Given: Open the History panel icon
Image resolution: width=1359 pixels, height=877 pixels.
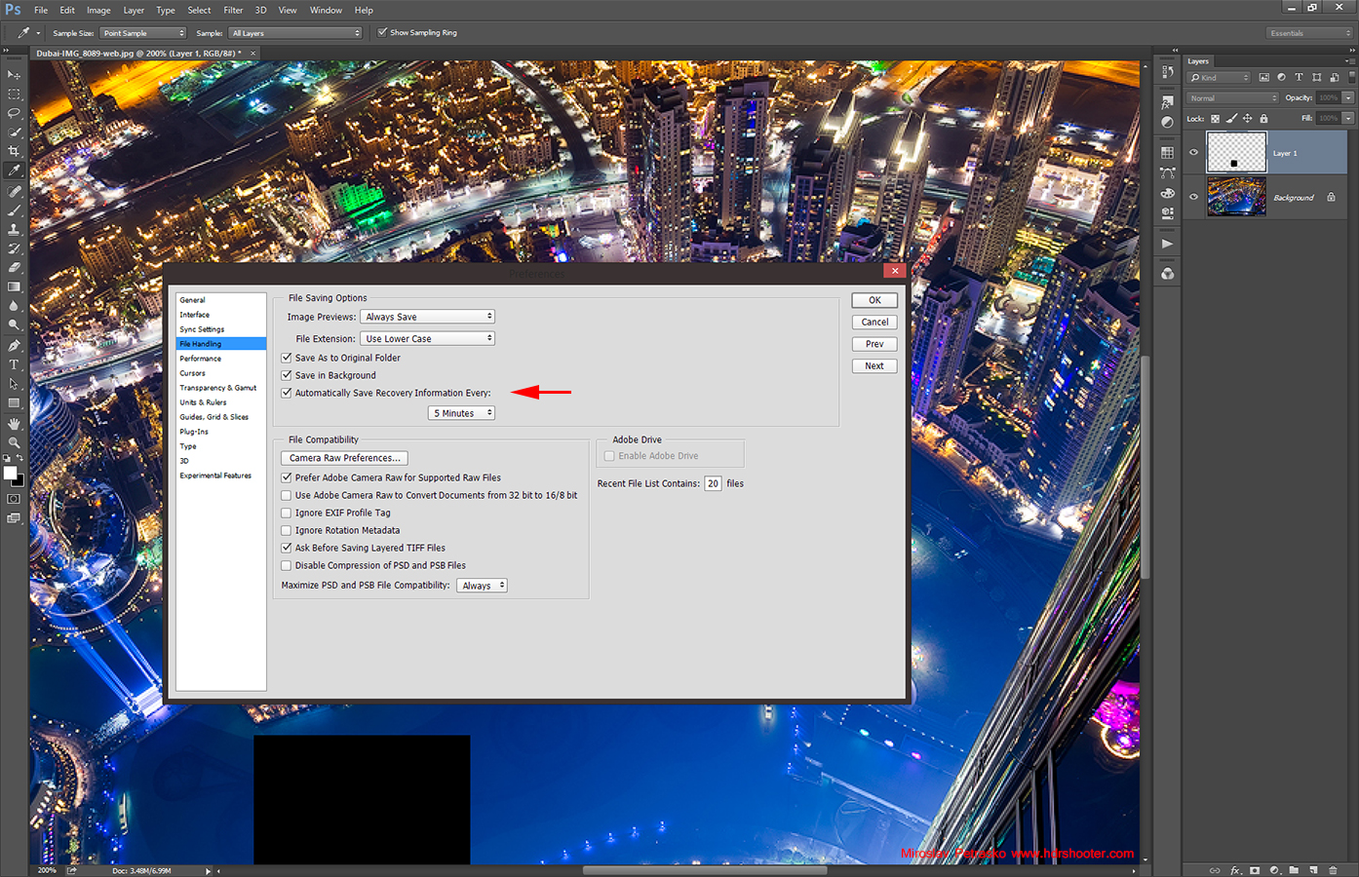Looking at the screenshot, I should click(x=1167, y=72).
